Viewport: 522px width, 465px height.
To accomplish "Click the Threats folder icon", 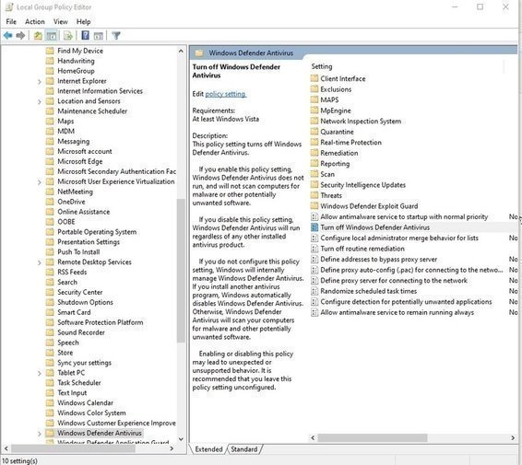I will click(x=314, y=195).
